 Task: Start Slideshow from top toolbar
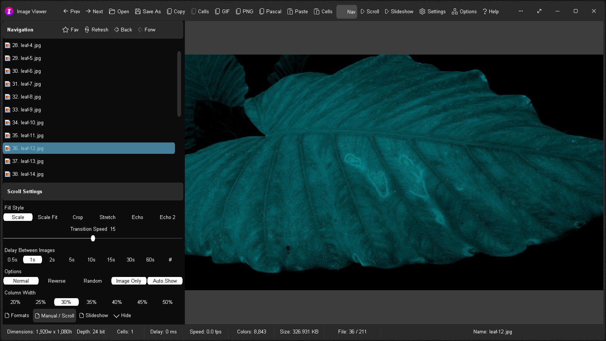point(399,11)
